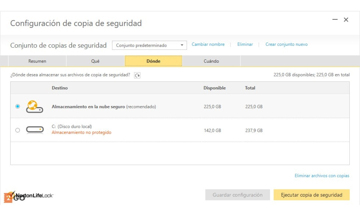Open Eliminar archivos con copias link
This screenshot has width=360, height=216.
[322, 176]
